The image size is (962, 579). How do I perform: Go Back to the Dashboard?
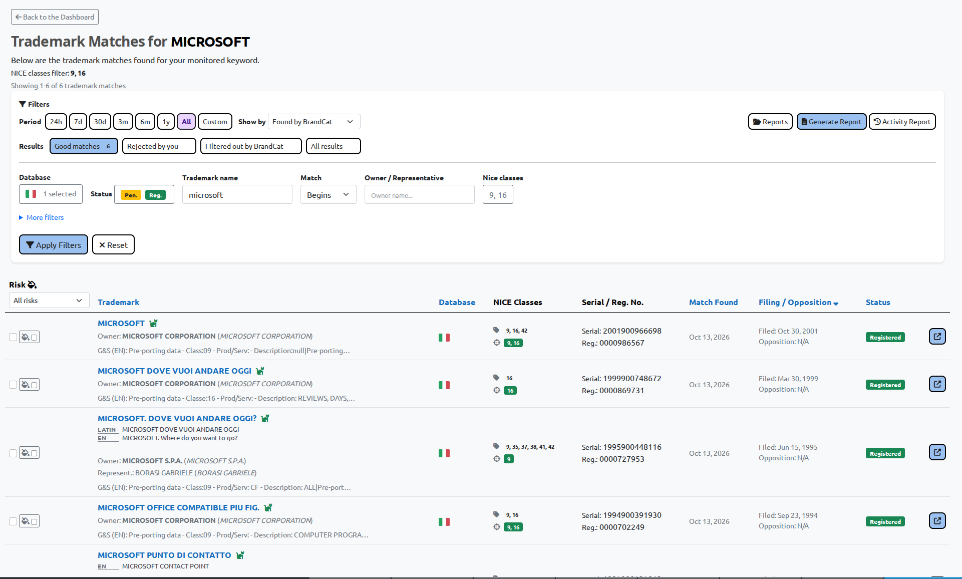tap(55, 17)
